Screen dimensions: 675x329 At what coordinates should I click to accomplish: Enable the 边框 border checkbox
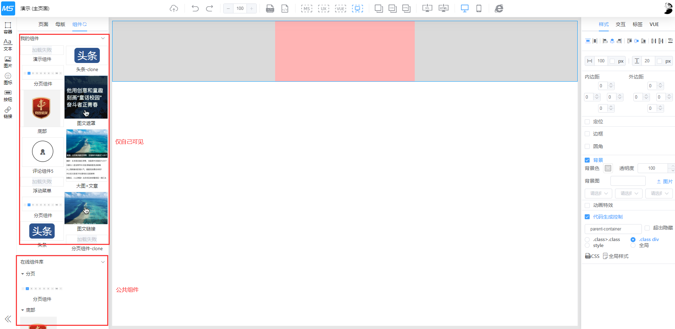click(x=587, y=134)
